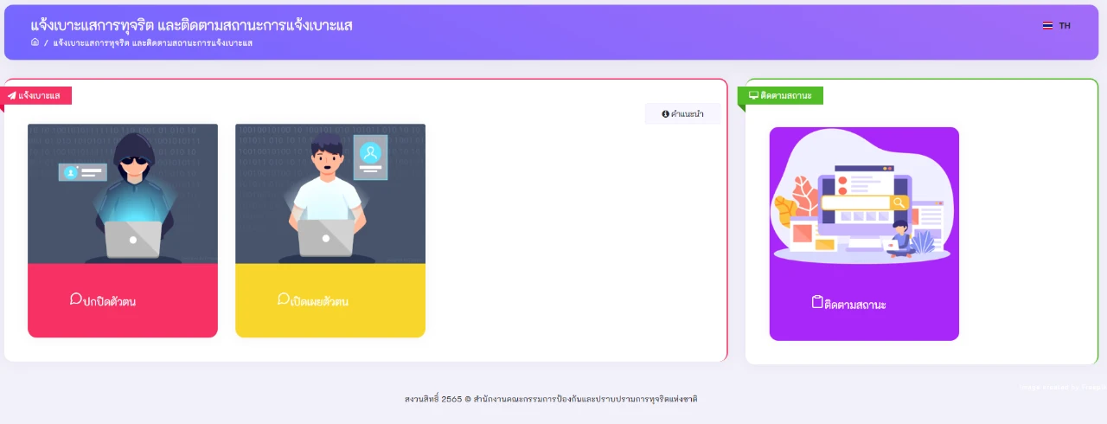Click the chat bubble icon beside เปิดเผยตัวตน

click(283, 299)
